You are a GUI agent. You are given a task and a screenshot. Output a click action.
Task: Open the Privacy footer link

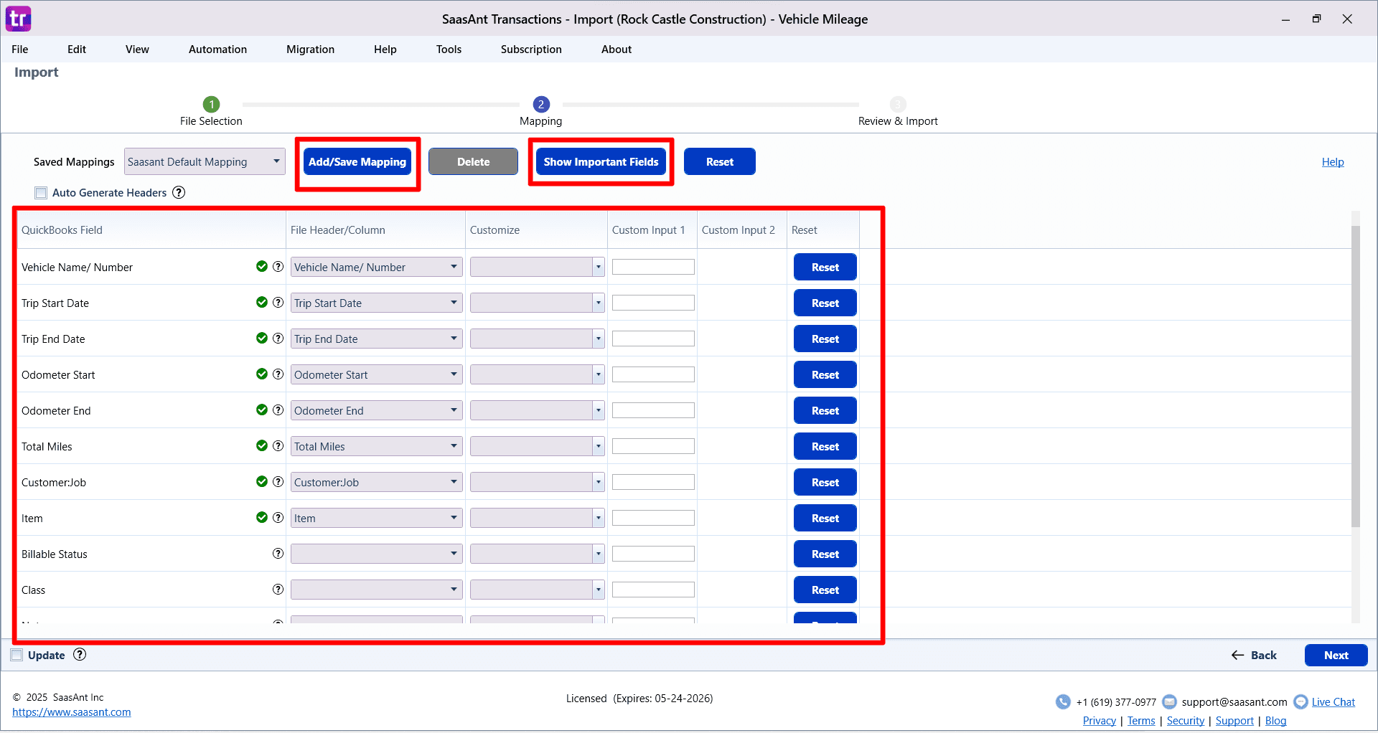(1099, 721)
